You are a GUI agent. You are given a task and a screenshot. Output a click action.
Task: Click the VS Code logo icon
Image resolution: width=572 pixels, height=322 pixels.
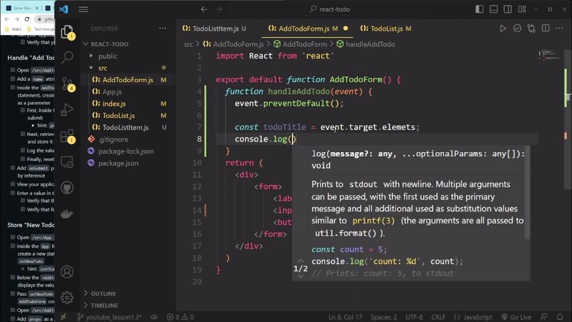[x=63, y=9]
